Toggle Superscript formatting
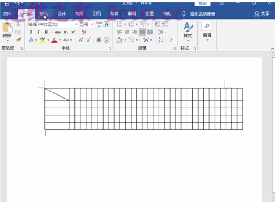 73,32
